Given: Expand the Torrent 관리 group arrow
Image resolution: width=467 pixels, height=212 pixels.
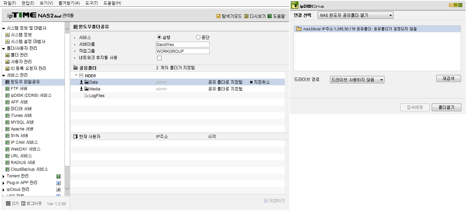Looking at the screenshot, I should tap(4, 176).
